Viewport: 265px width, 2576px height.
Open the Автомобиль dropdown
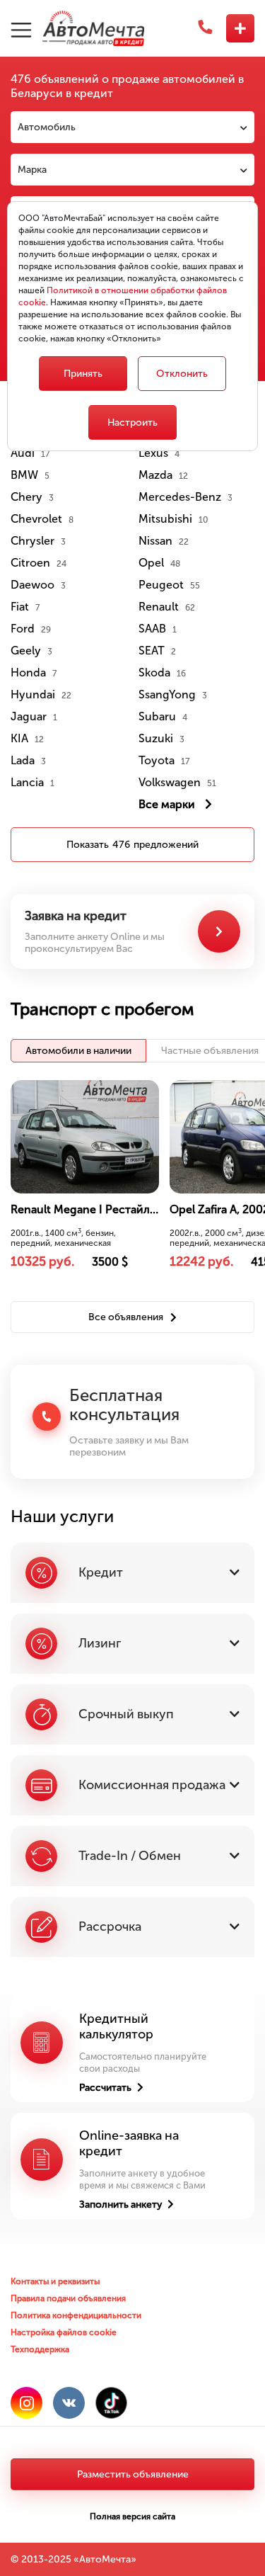point(133,127)
